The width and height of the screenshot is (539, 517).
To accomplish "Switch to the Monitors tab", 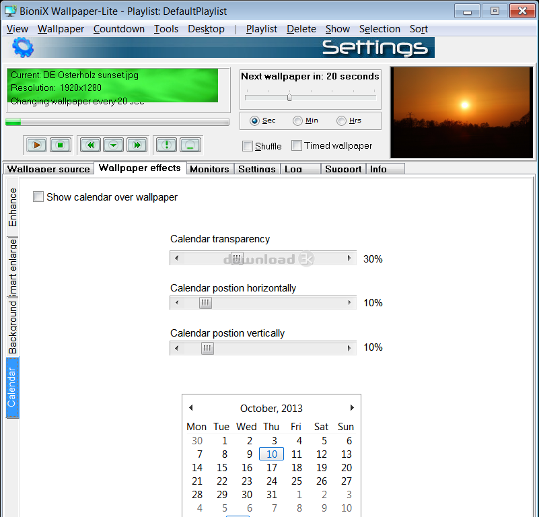I will (210, 169).
